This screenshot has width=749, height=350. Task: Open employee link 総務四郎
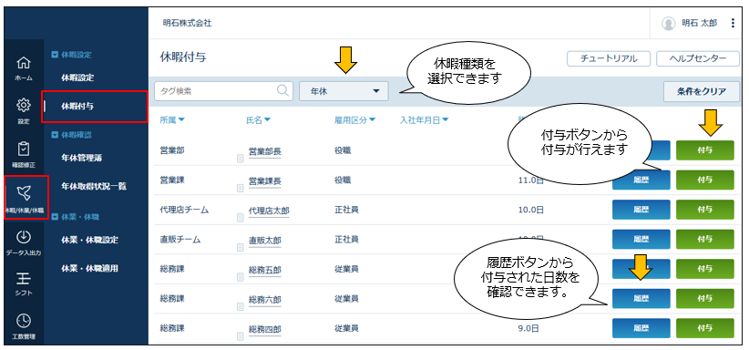pyautogui.click(x=264, y=329)
